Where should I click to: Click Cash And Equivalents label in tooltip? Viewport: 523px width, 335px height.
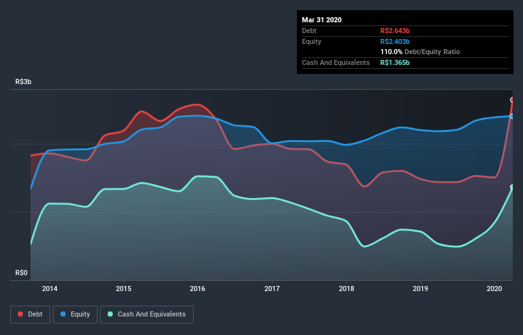coord(336,62)
